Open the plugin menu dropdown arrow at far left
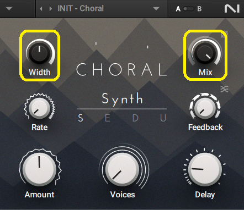Viewport: 244px width, 210px height. (9, 9)
